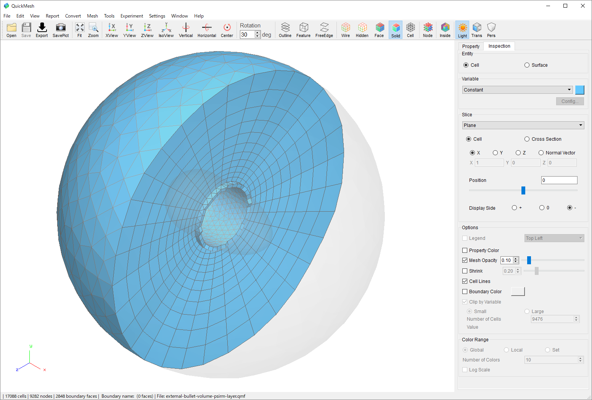Image resolution: width=592 pixels, height=400 pixels.
Task: Select the Surface entity radio button
Action: (x=527, y=65)
